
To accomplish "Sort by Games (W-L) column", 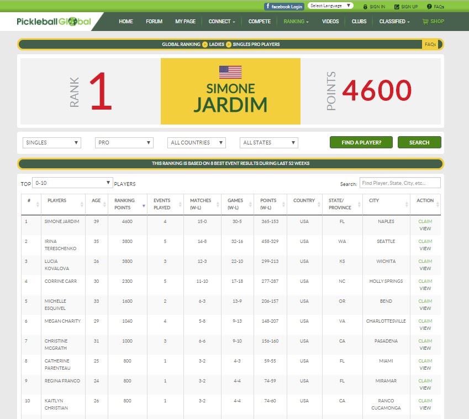I will coord(237,204).
